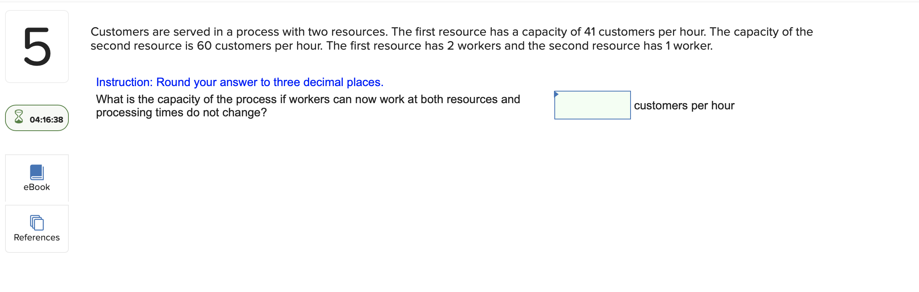
Task: Open the eBook link
Action: pos(37,187)
